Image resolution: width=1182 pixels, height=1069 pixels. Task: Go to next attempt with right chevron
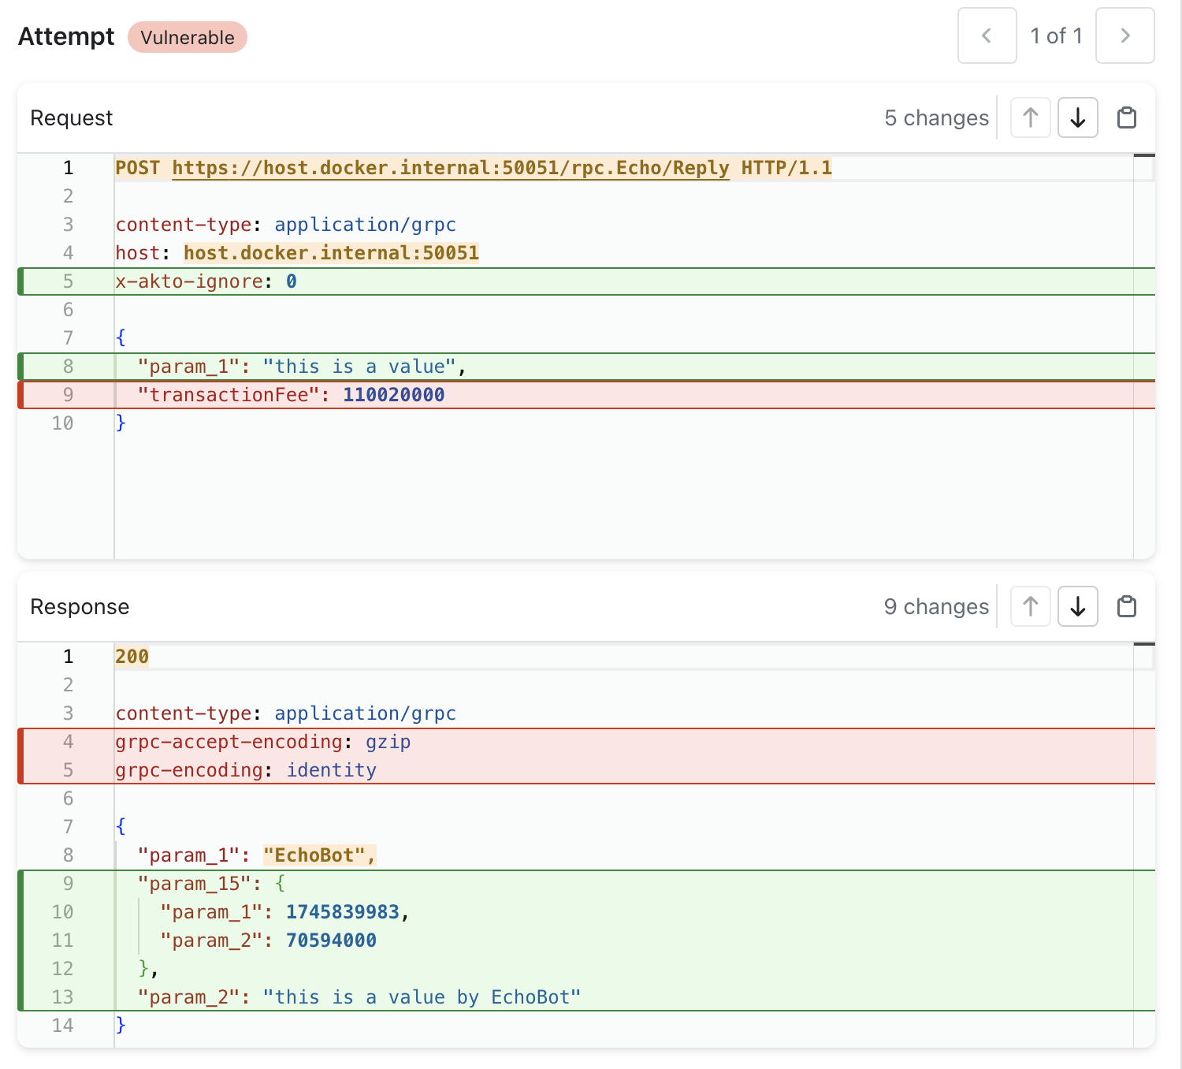click(x=1124, y=35)
